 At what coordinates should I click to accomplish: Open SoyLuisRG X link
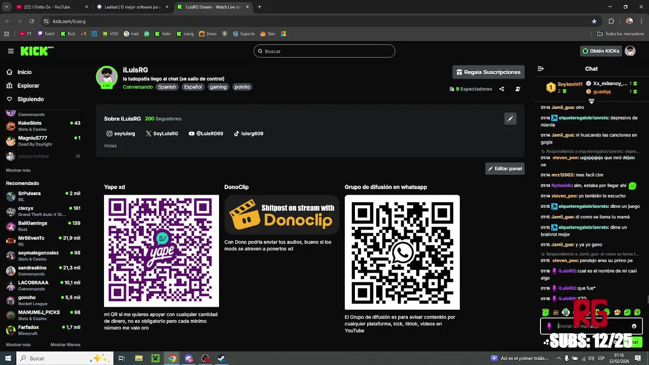pos(162,134)
